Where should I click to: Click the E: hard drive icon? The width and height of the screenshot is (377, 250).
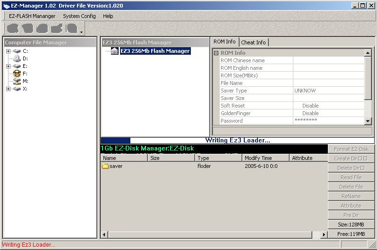17,66
